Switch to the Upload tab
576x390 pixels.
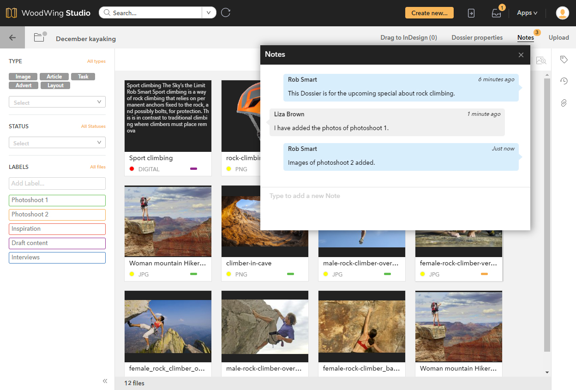click(558, 38)
